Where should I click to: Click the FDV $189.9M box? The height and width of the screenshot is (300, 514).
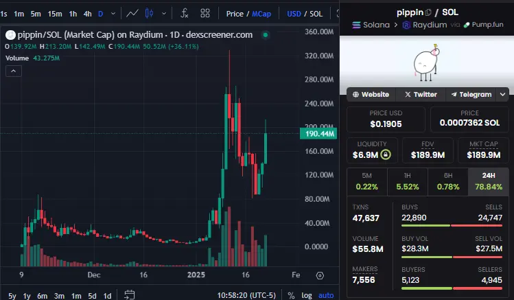click(428, 150)
